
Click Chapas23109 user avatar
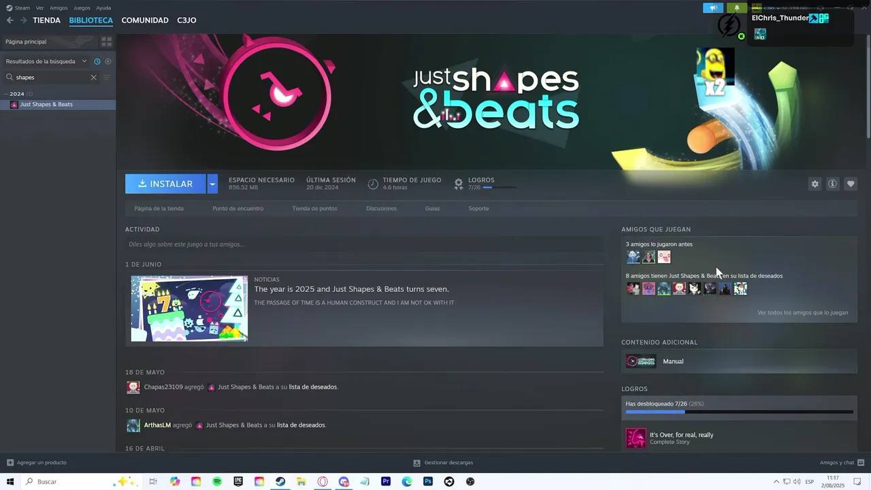(133, 387)
